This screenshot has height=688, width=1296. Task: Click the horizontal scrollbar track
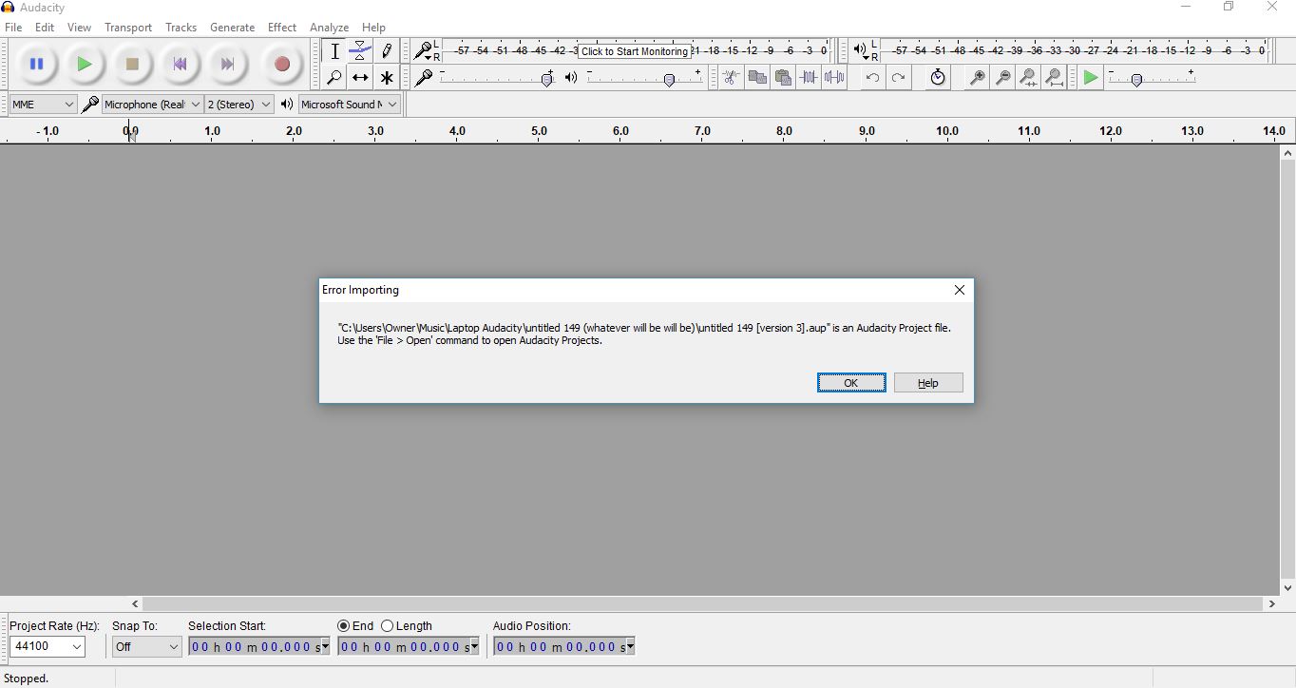702,603
